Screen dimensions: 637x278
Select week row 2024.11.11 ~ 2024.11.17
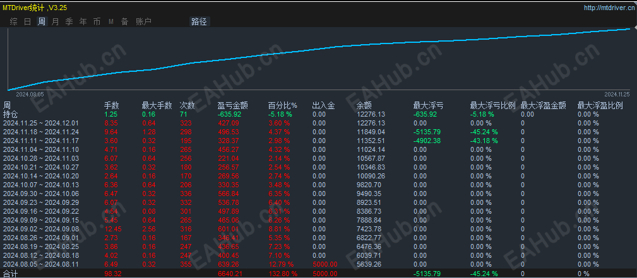tap(40, 141)
